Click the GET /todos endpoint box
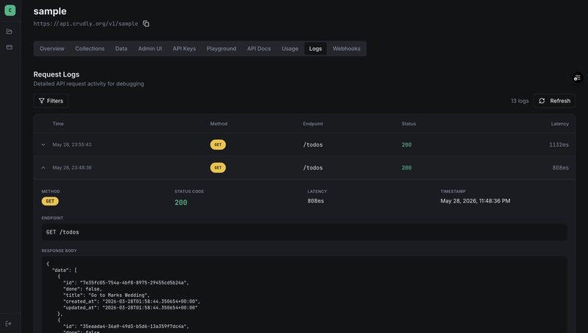588x333 pixels. click(x=304, y=232)
